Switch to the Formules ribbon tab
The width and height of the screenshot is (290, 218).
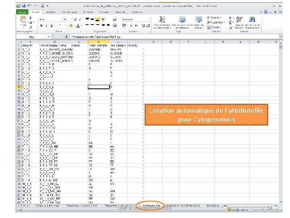click(88, 12)
